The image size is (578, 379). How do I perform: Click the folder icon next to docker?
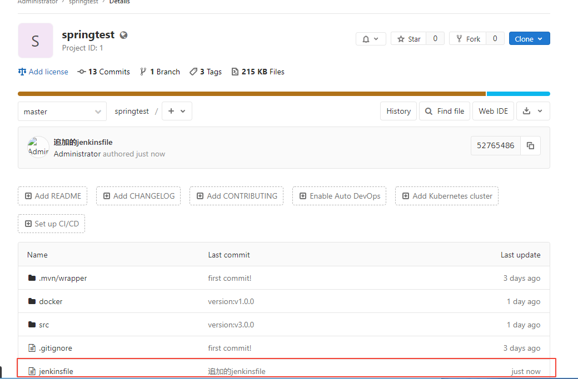coord(32,301)
